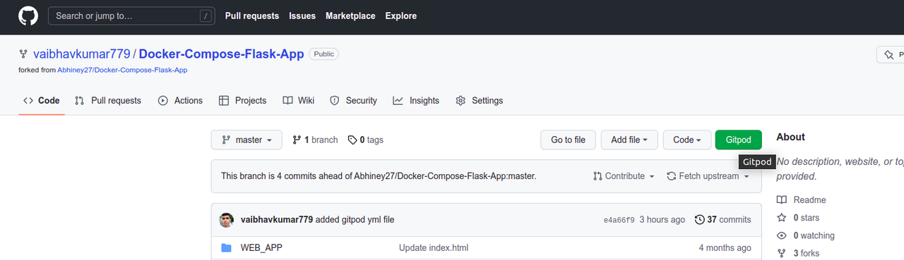The height and width of the screenshot is (260, 904).
Task: View the 37 commits history
Action: pyautogui.click(x=722, y=220)
